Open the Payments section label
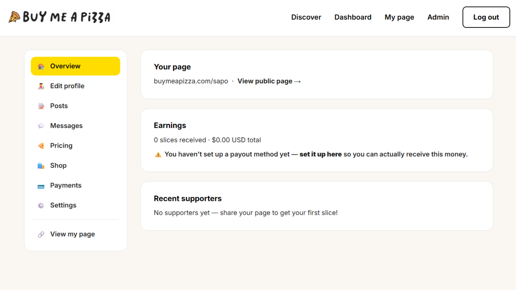This screenshot has height=290, width=516. 66,185
